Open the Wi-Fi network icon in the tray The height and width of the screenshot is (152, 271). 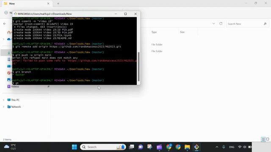click(x=240, y=147)
